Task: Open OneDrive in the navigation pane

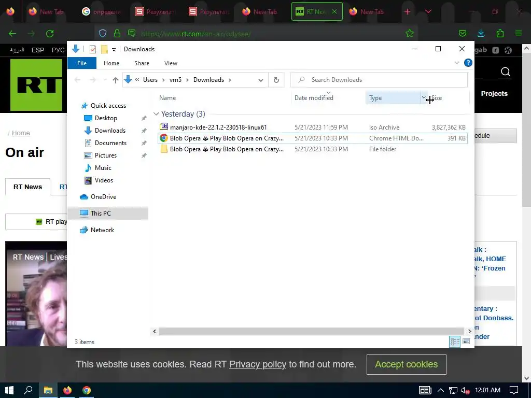Action: 103,196
